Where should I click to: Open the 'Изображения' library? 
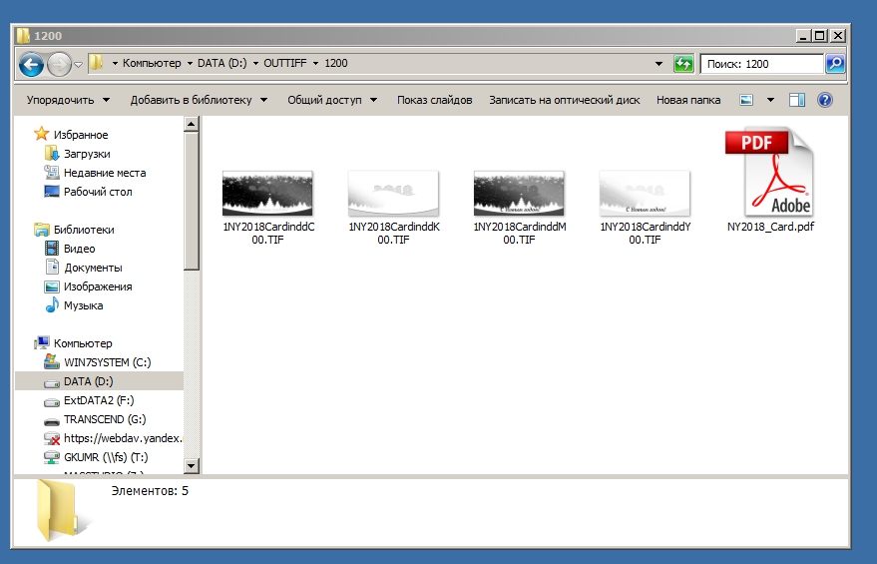(x=88, y=286)
